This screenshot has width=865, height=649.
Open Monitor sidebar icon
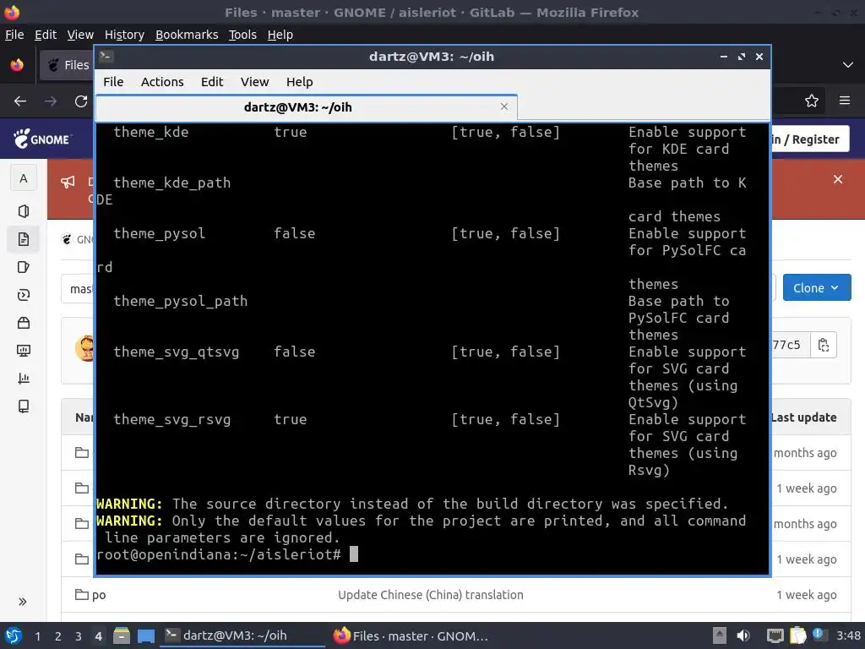pyautogui.click(x=23, y=351)
